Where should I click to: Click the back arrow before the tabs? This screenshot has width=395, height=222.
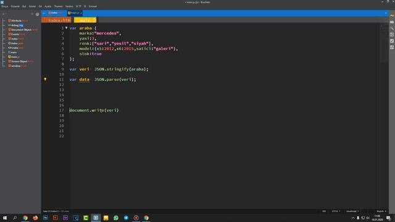[44, 13]
